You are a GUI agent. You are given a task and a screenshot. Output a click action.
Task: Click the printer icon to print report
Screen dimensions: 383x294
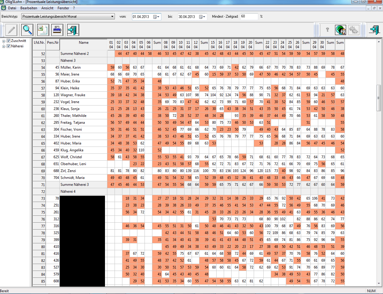tap(57, 30)
